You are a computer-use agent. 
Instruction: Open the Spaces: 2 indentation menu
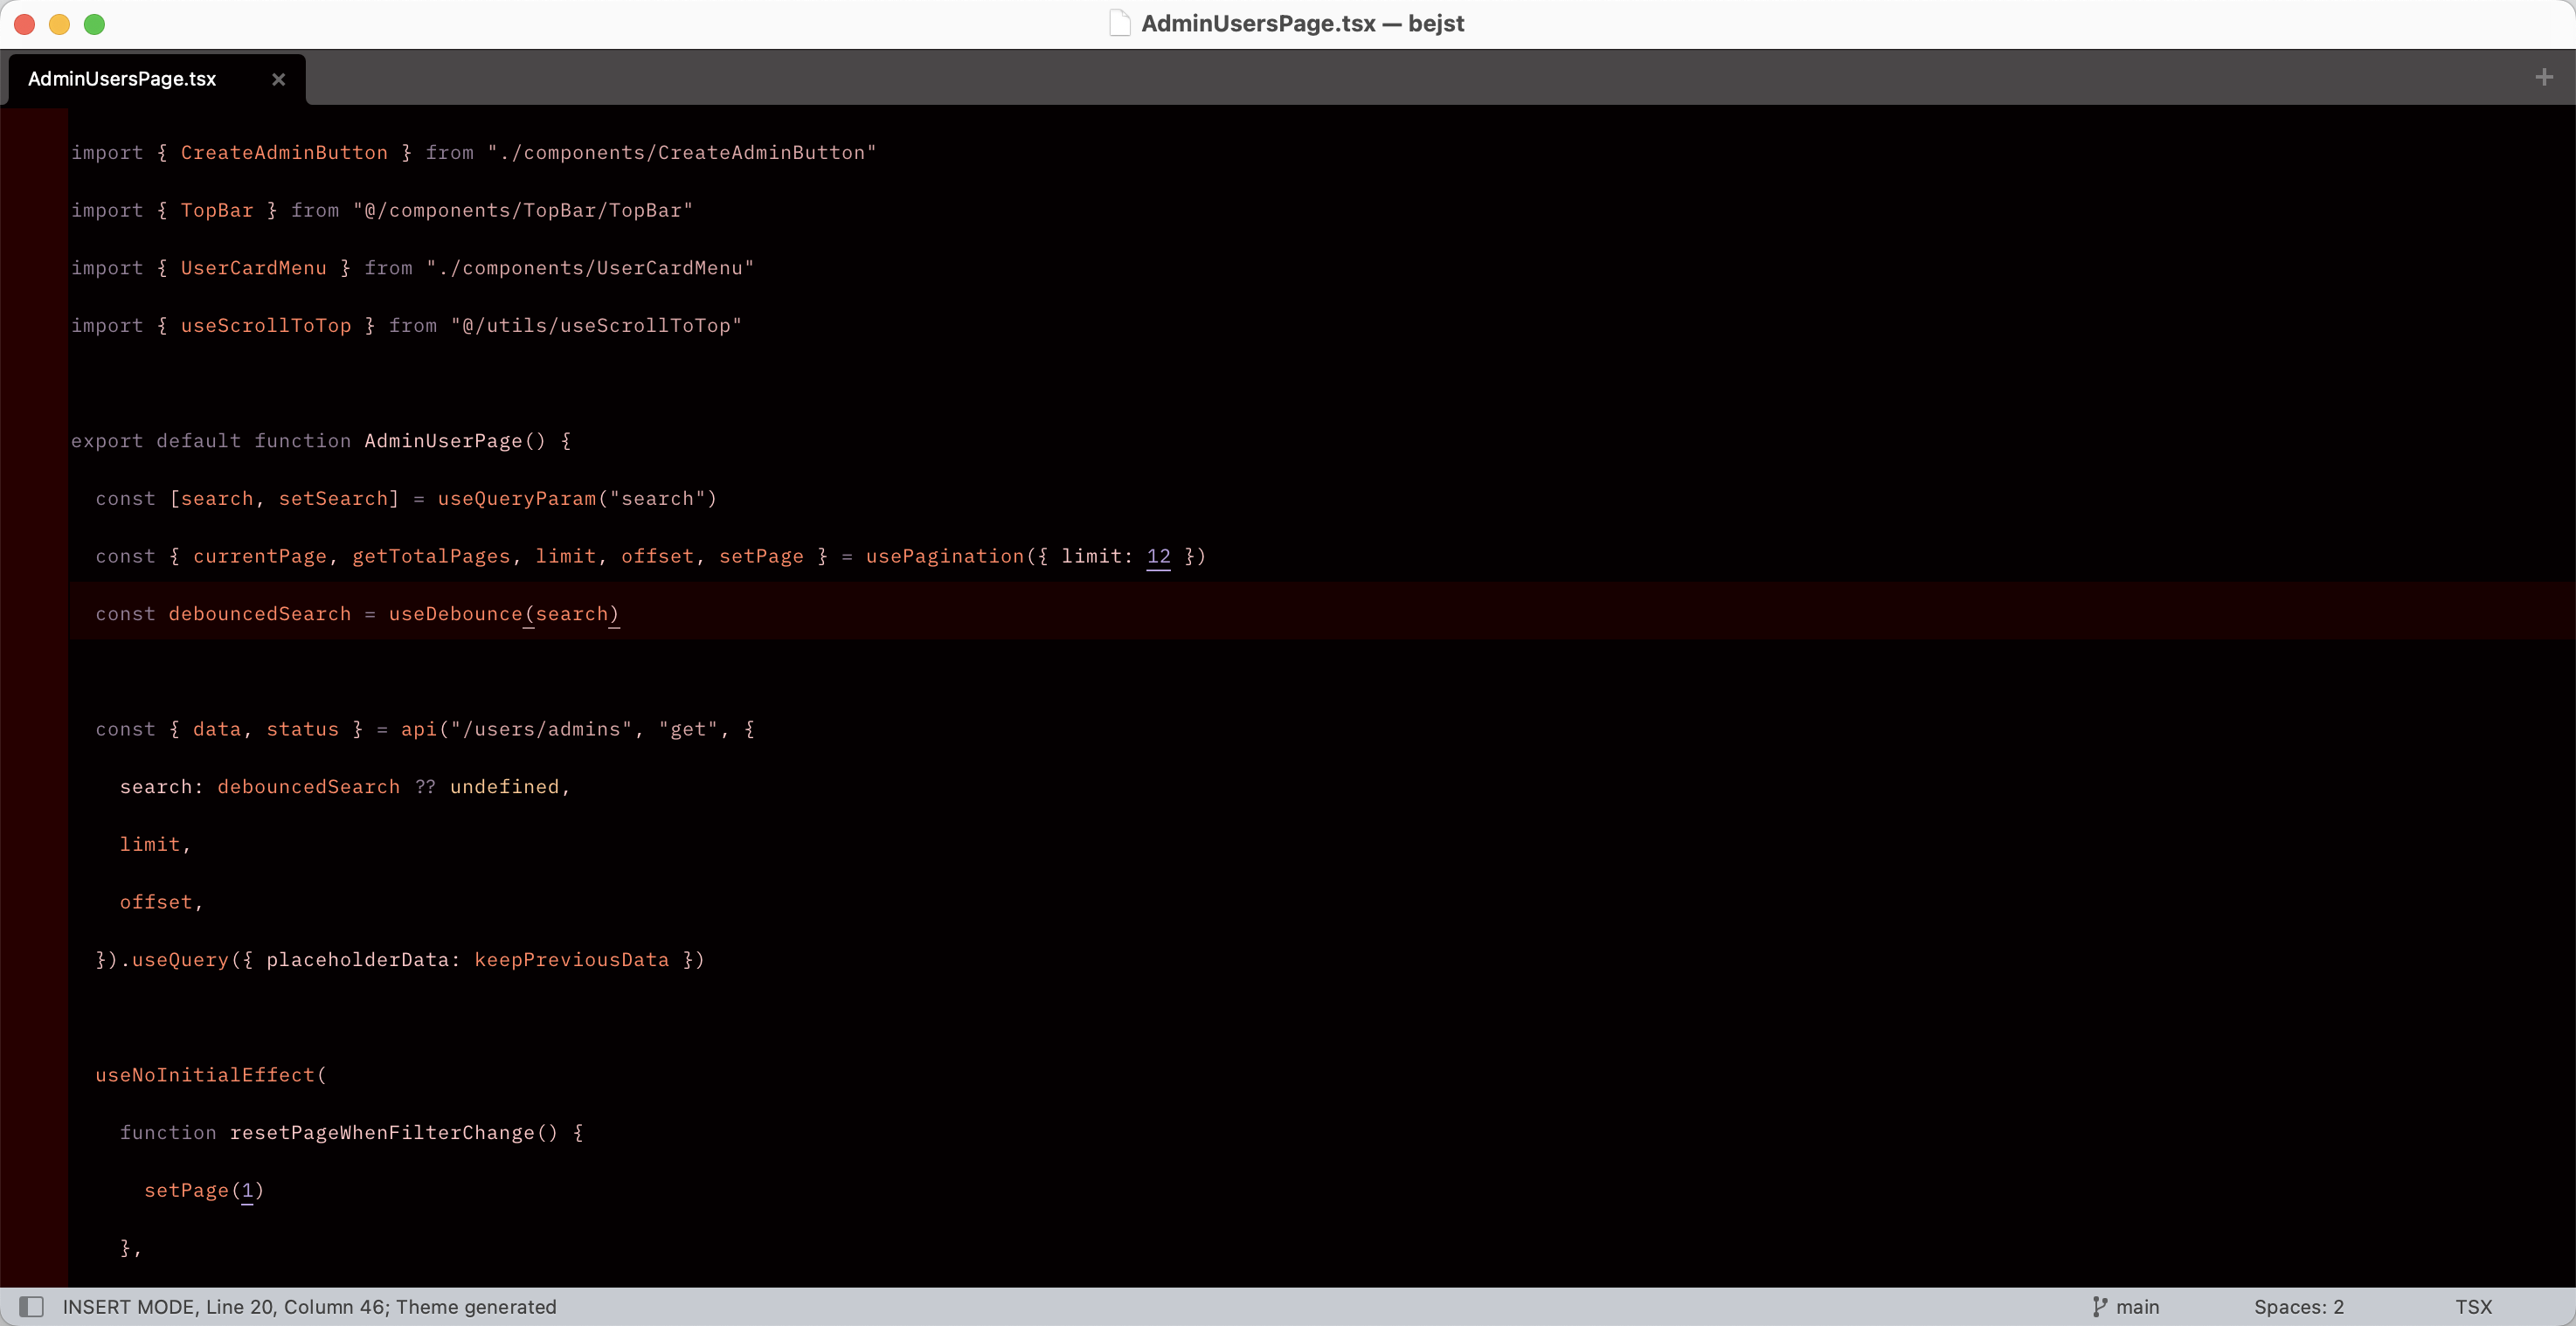2299,1306
